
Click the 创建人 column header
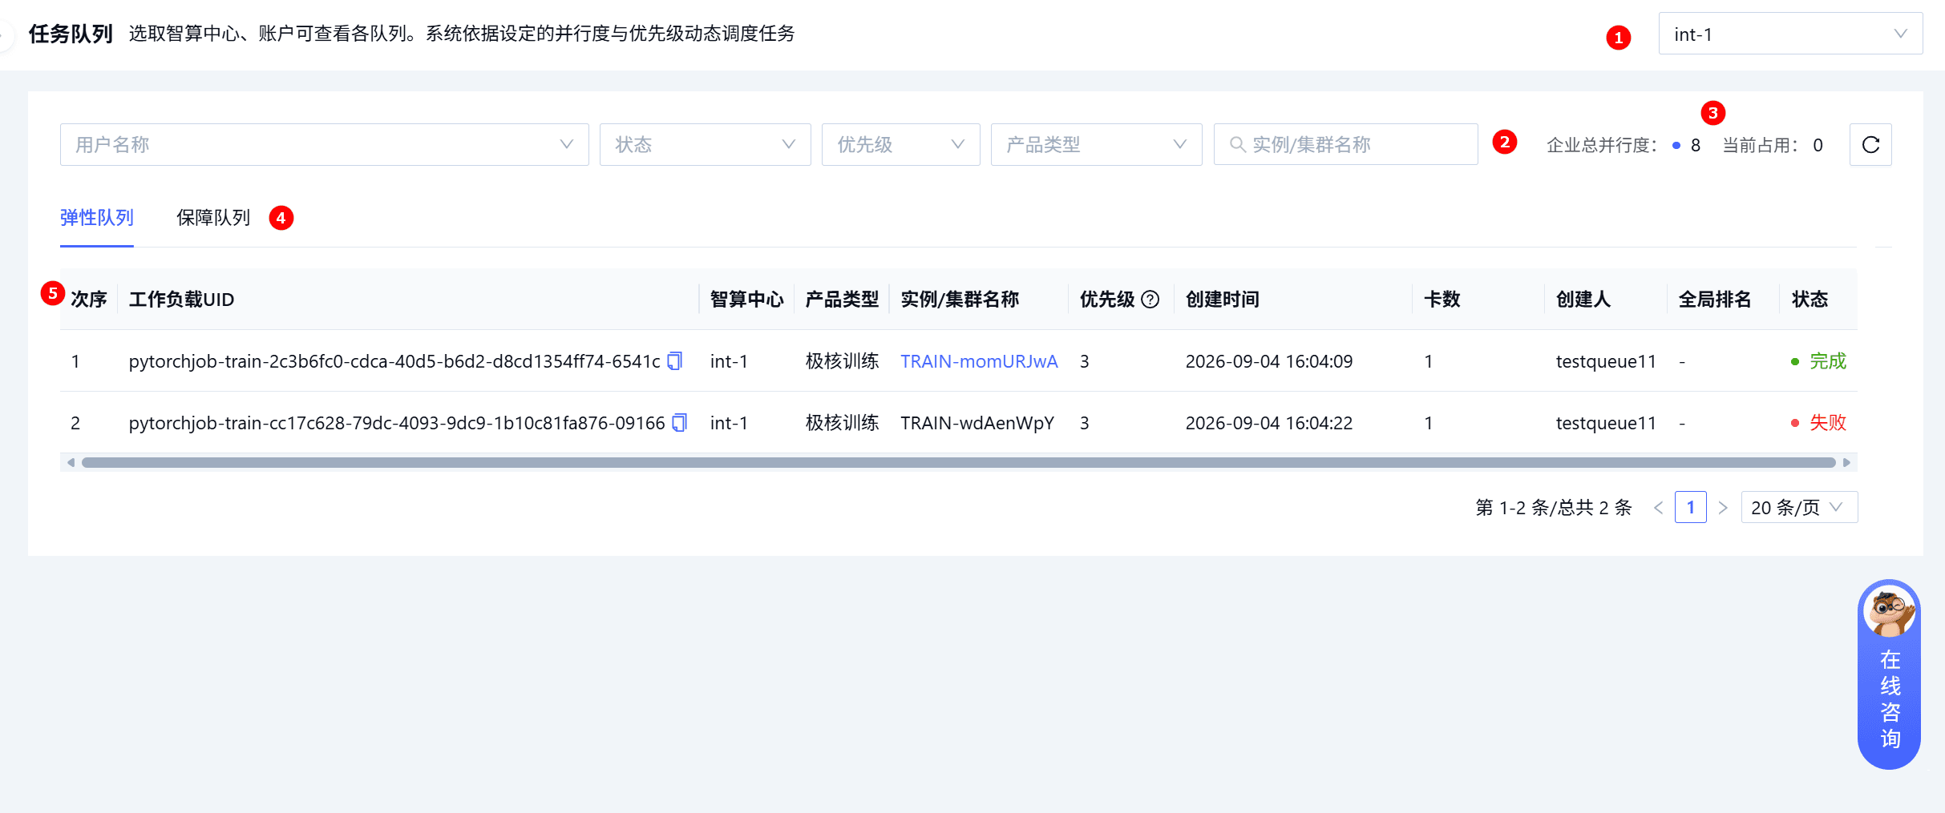pos(1583,300)
